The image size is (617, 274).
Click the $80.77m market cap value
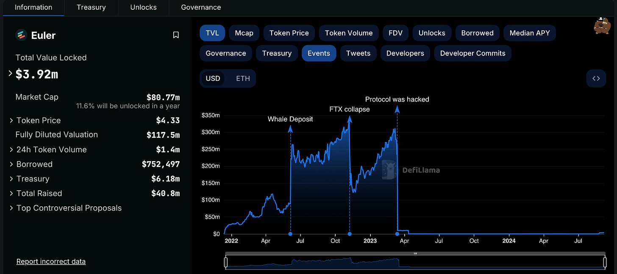(x=163, y=97)
